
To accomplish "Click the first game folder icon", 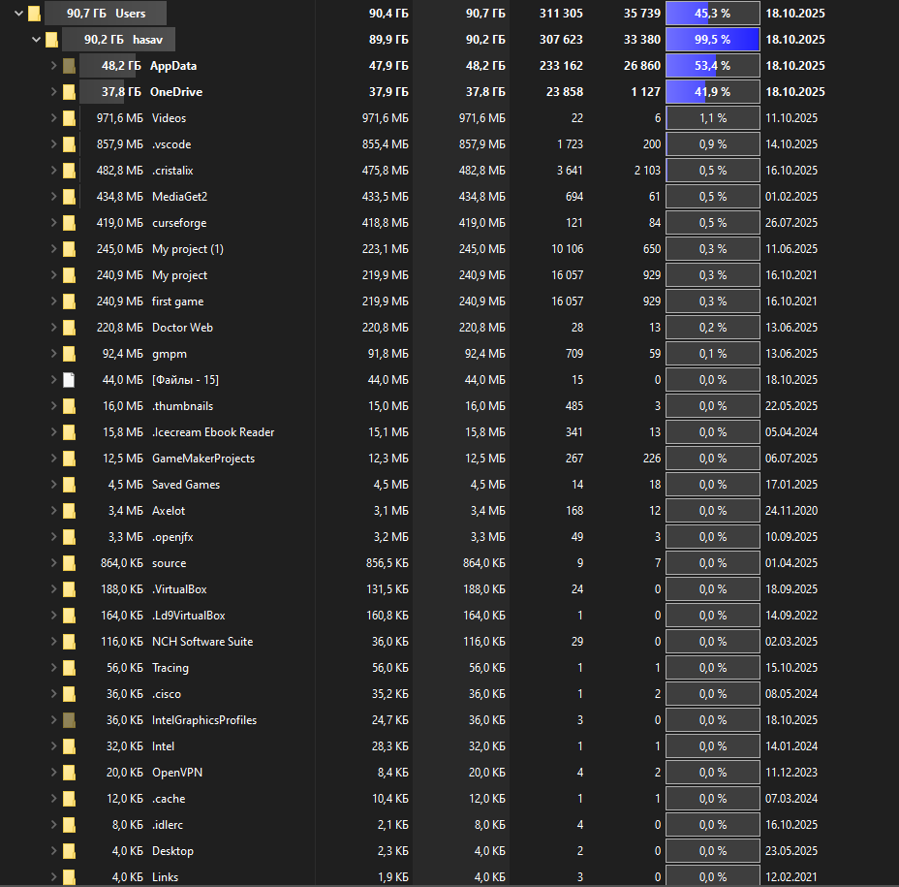I will [69, 301].
